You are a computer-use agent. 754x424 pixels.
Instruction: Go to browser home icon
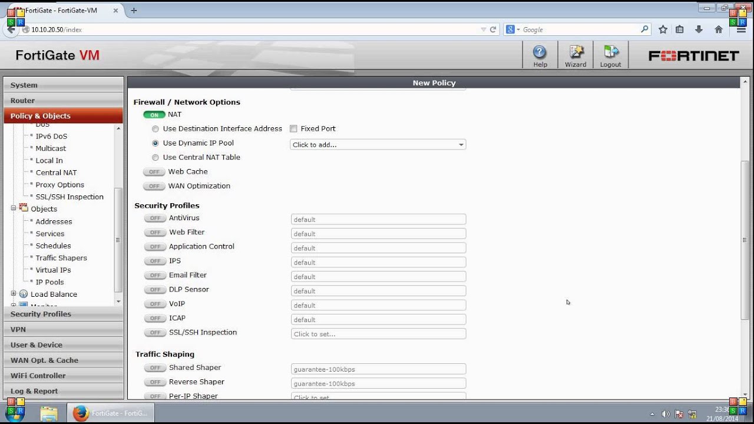(718, 29)
